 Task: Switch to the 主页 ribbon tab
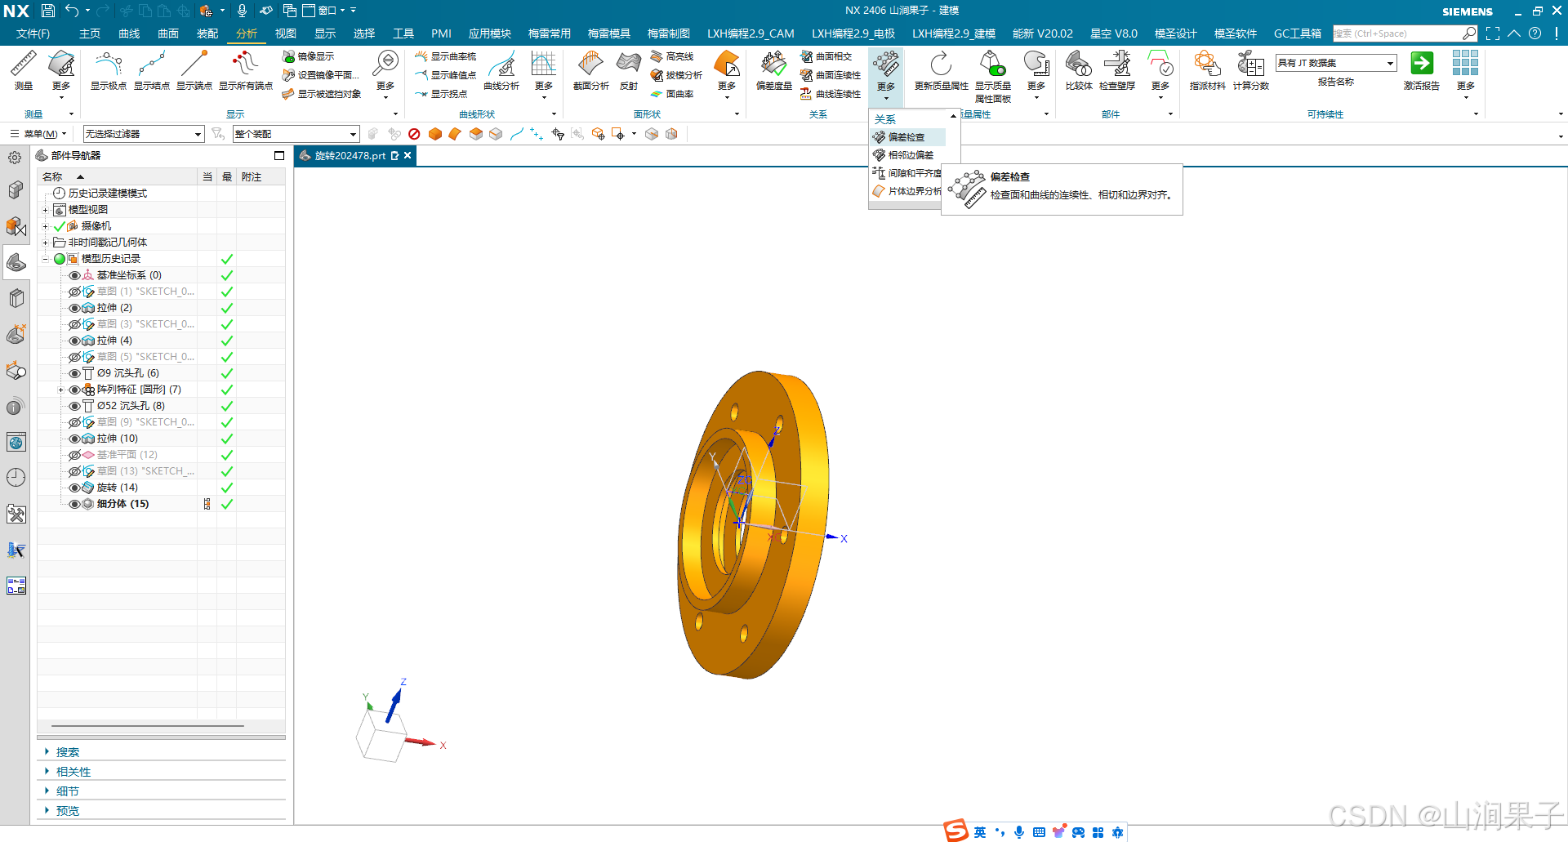coord(90,33)
